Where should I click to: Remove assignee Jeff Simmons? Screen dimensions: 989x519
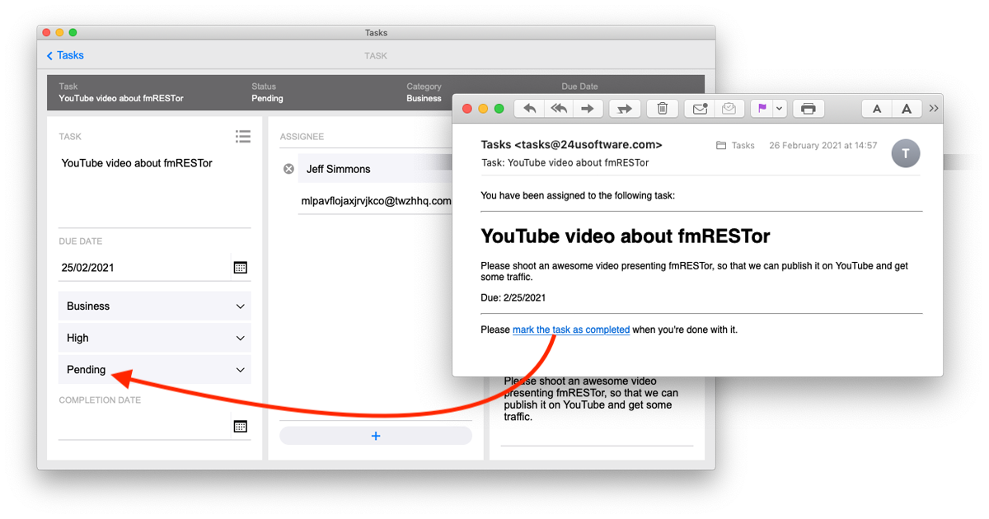[x=288, y=169]
